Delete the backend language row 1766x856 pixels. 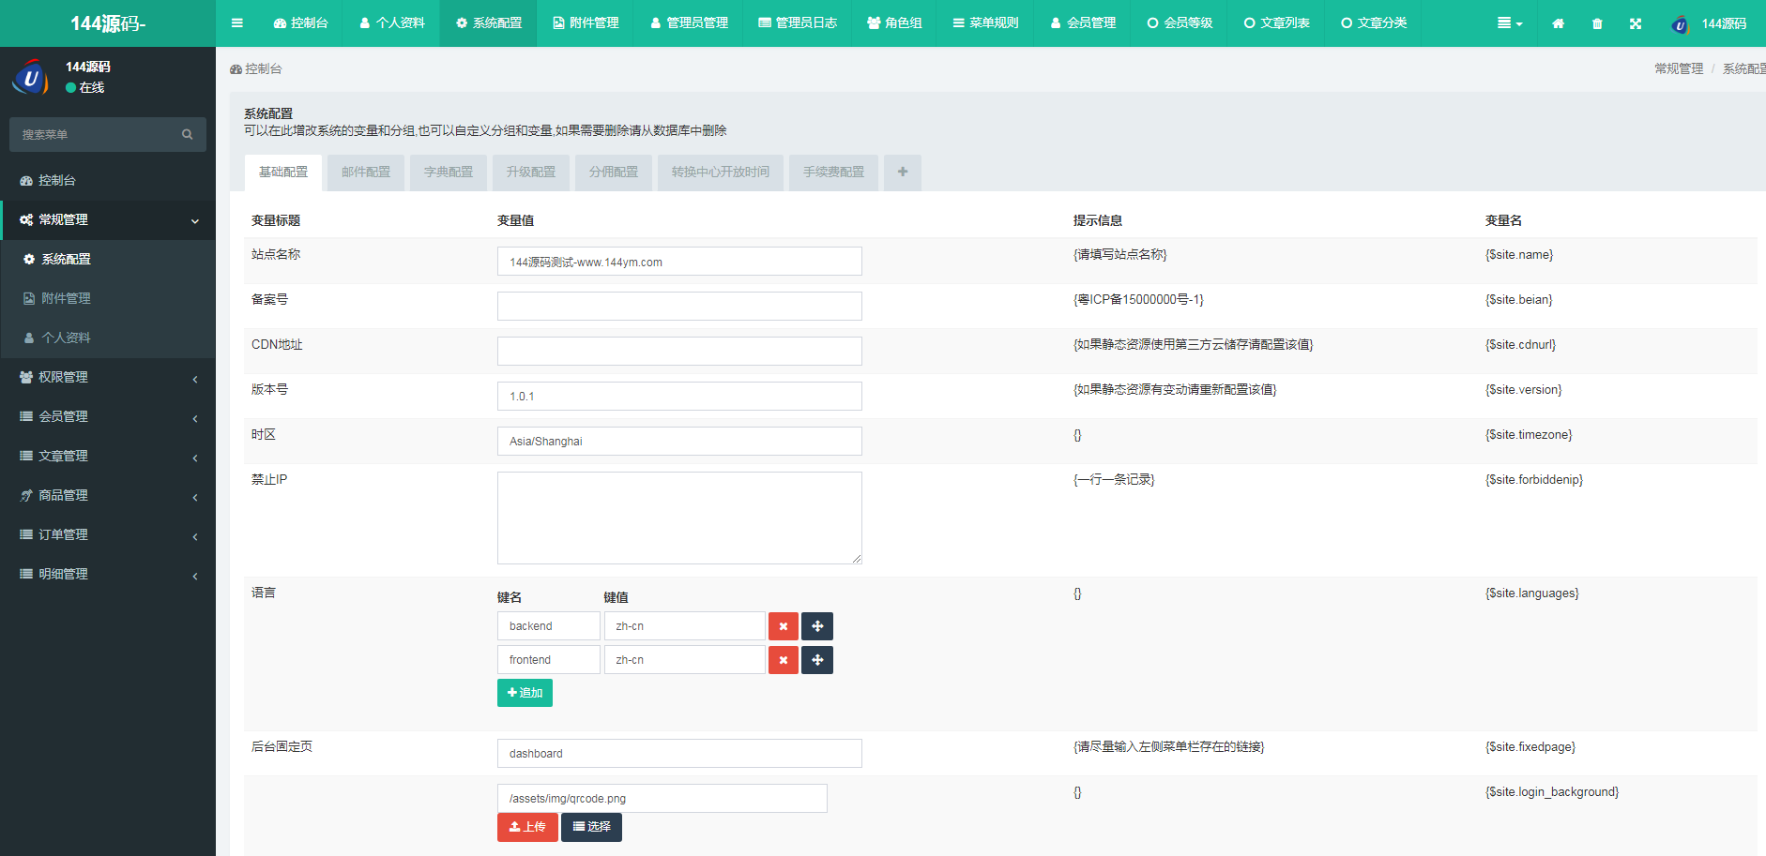(x=784, y=626)
